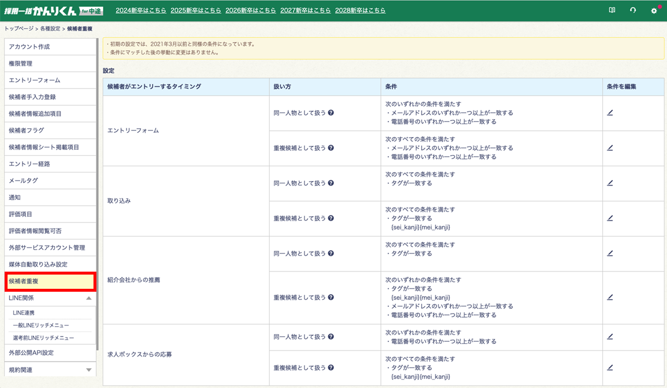667x388 pixels.
Task: Edit entry form duplicate-candidate condition
Action: pos(610,148)
